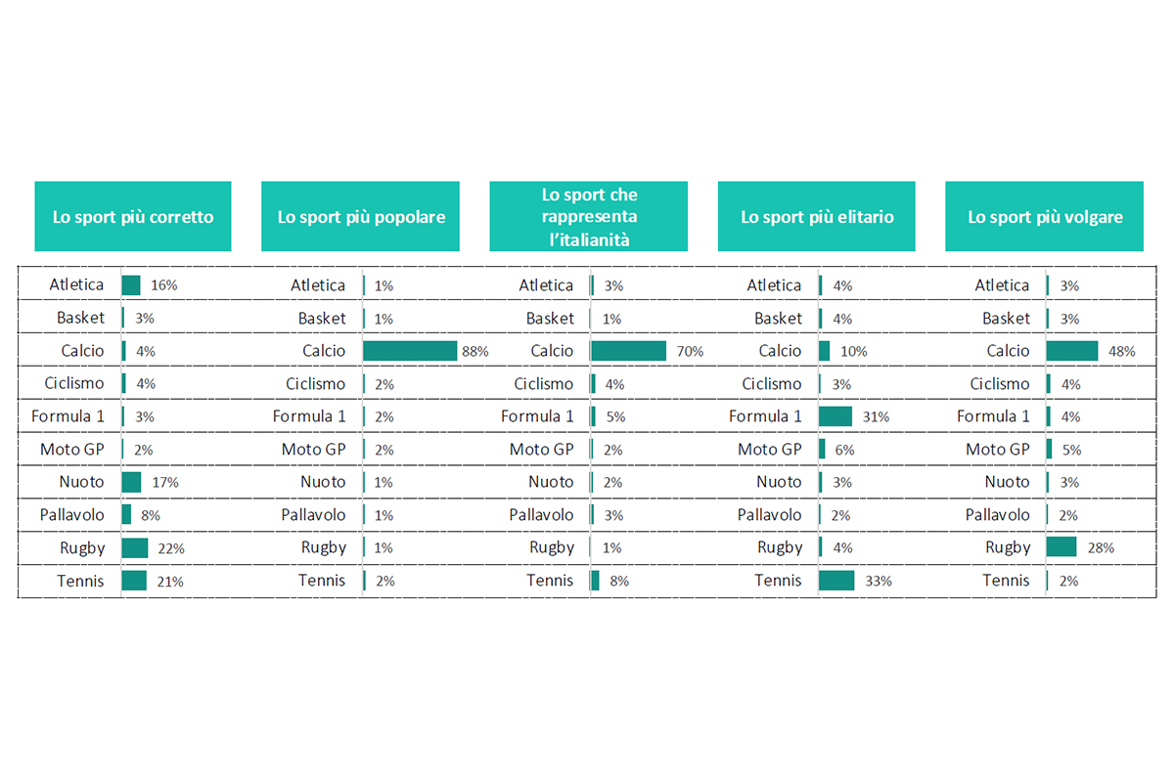Click the Ciclismo label under più elitario
The height and width of the screenshot is (782, 1174).
[771, 384]
